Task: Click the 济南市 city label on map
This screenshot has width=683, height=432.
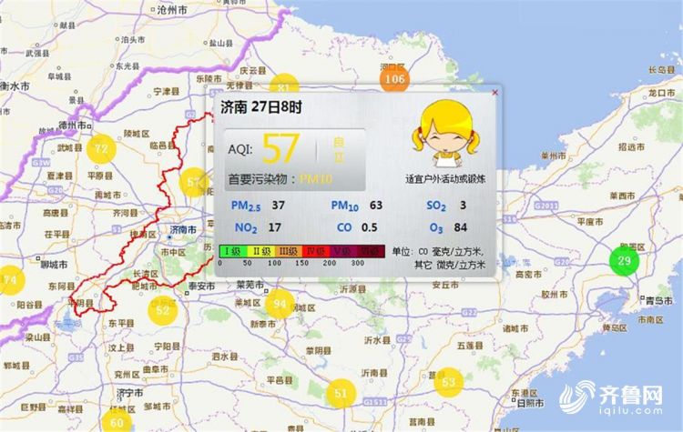Action: coord(183,230)
